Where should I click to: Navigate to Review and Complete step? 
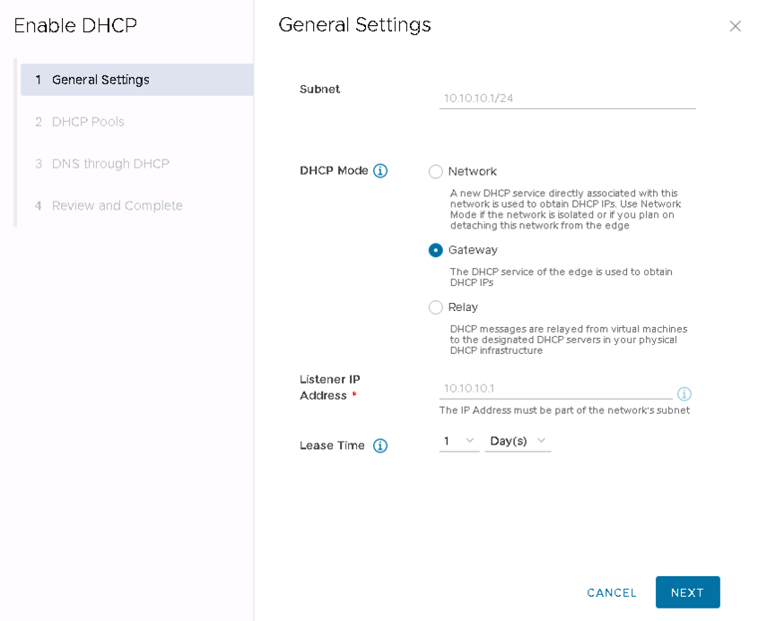(117, 206)
